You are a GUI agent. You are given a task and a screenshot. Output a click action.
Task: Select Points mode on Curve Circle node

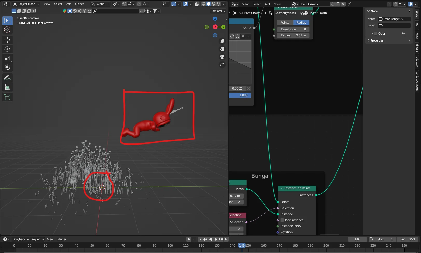coord(285,23)
